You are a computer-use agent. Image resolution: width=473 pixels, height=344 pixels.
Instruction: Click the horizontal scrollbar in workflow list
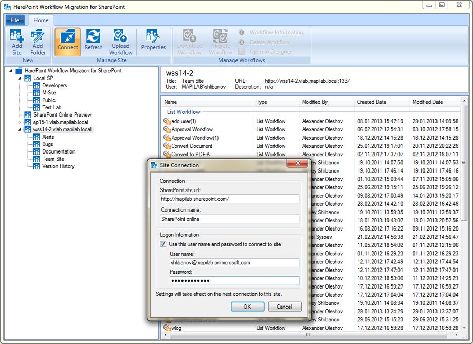[x=307, y=335]
